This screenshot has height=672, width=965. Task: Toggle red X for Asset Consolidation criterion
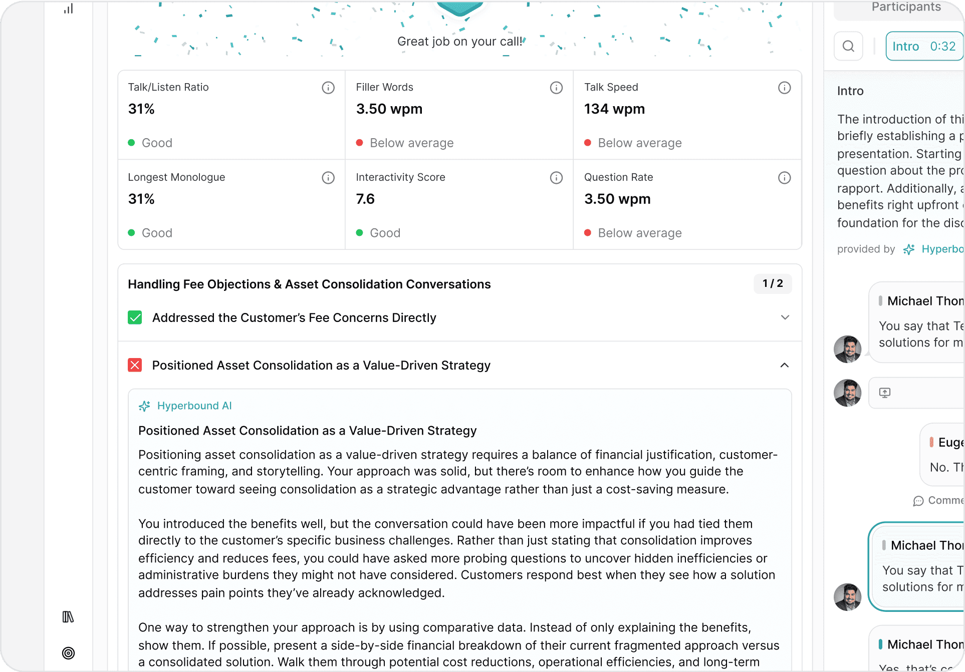tap(135, 365)
